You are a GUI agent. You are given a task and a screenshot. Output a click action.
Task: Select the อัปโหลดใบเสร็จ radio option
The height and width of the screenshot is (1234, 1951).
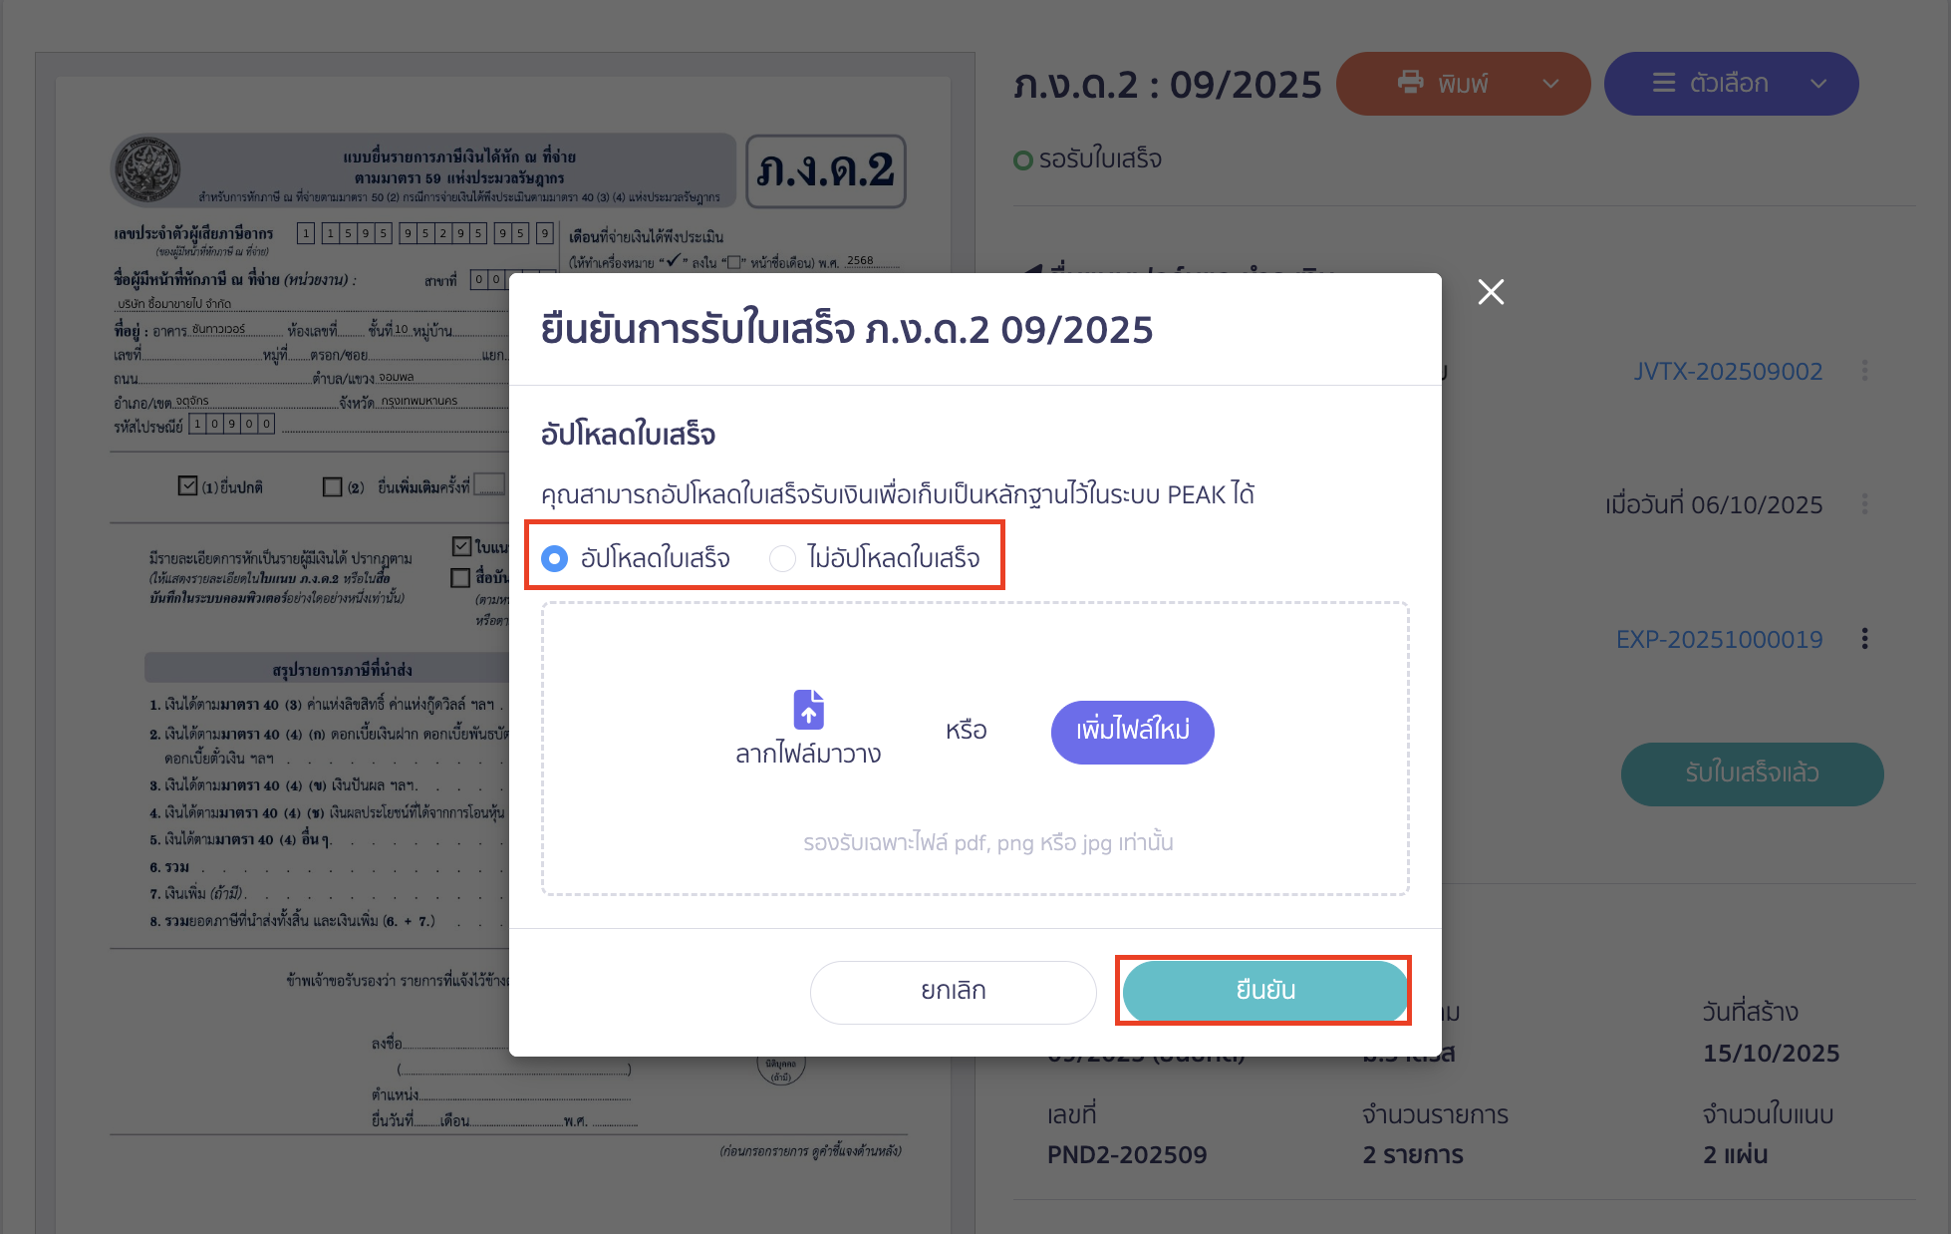pos(554,558)
